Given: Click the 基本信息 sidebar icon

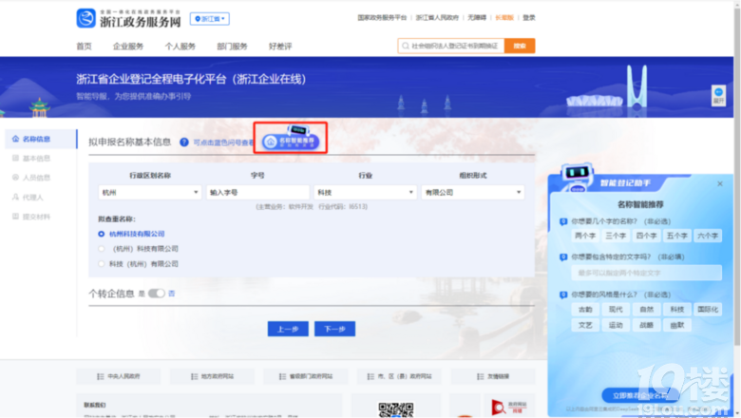Looking at the screenshot, I should (15, 159).
